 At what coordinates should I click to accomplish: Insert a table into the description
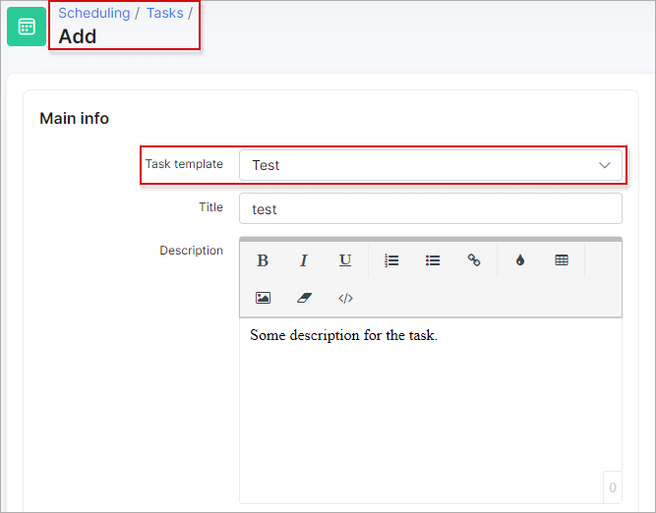tap(562, 260)
